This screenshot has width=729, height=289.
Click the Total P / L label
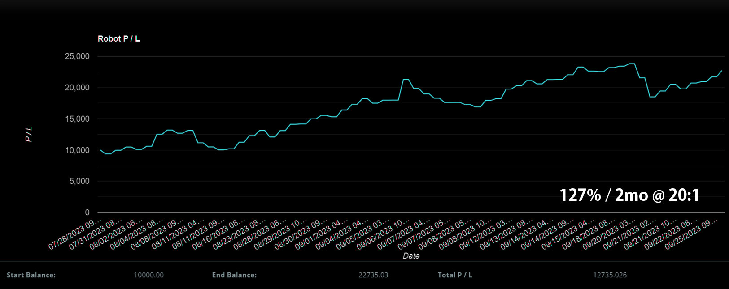(x=455, y=275)
